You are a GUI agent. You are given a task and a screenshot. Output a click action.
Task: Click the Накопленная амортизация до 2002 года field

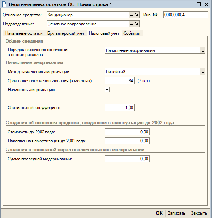(x=127, y=141)
